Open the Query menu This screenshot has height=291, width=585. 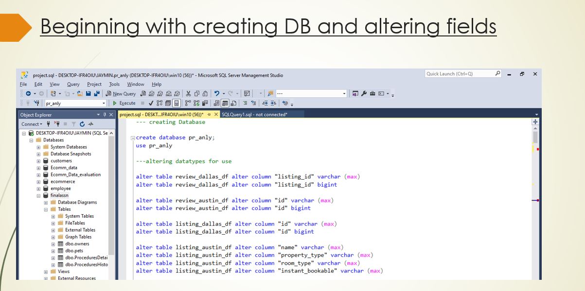pyautogui.click(x=73, y=84)
